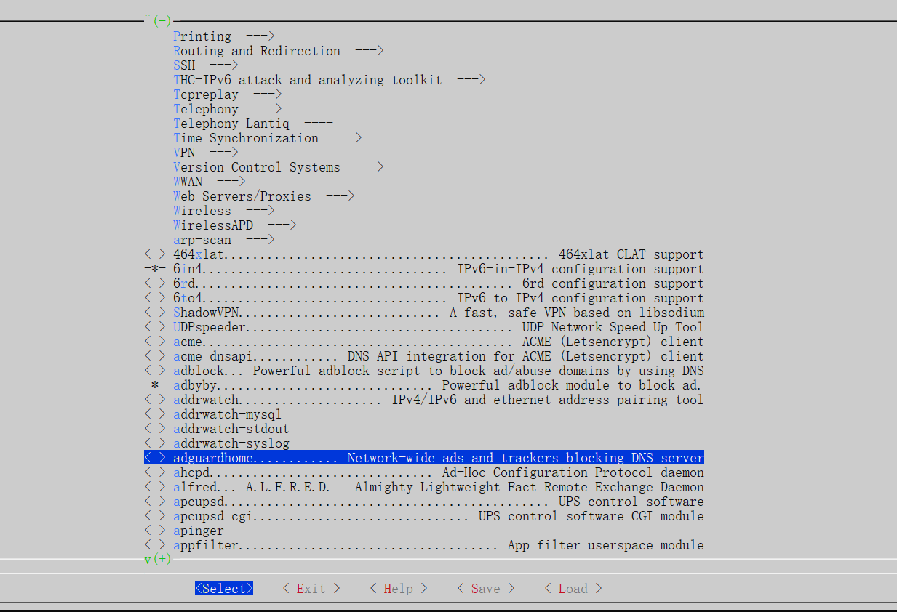Activate the Select button
The image size is (897, 612).
223,589
